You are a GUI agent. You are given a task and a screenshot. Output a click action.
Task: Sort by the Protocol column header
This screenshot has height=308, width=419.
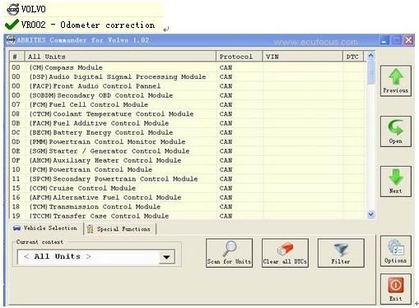click(240, 57)
